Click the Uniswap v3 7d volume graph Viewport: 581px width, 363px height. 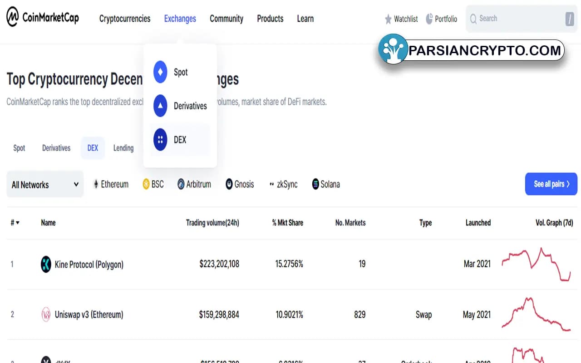(x=536, y=314)
